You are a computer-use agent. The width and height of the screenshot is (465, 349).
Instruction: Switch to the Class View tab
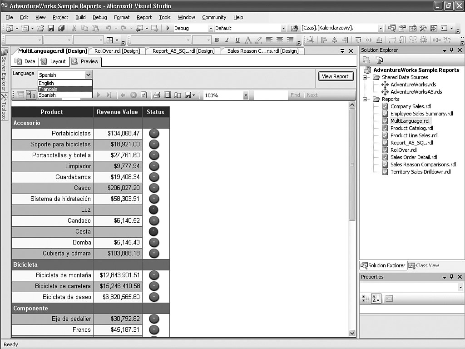pos(424,265)
